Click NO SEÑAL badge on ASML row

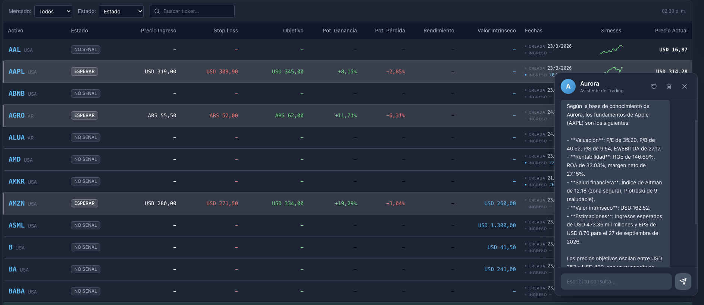click(85, 225)
